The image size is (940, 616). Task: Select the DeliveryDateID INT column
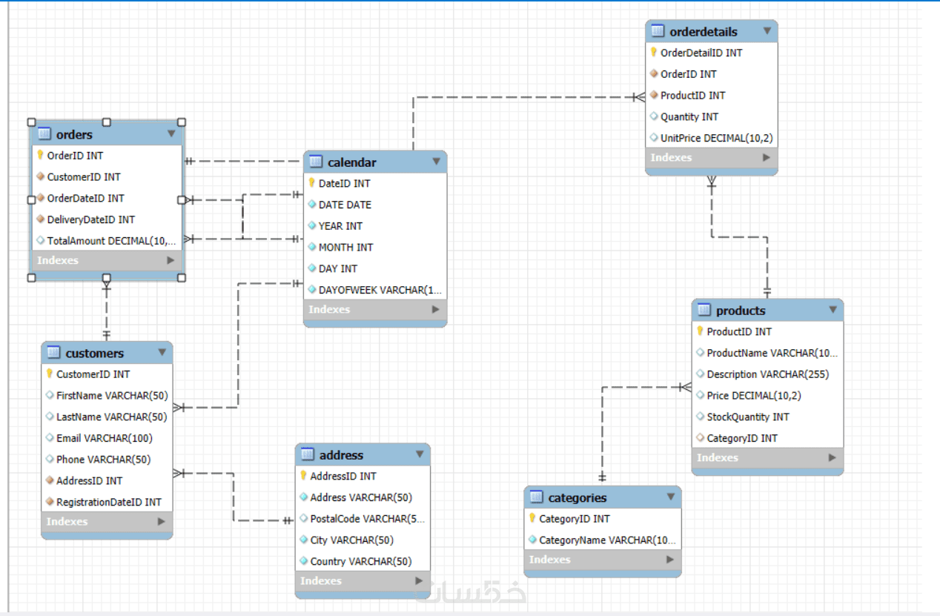90,219
